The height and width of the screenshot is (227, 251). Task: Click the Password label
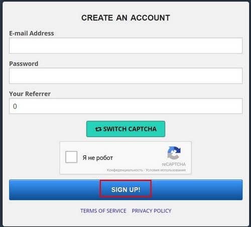(x=24, y=64)
